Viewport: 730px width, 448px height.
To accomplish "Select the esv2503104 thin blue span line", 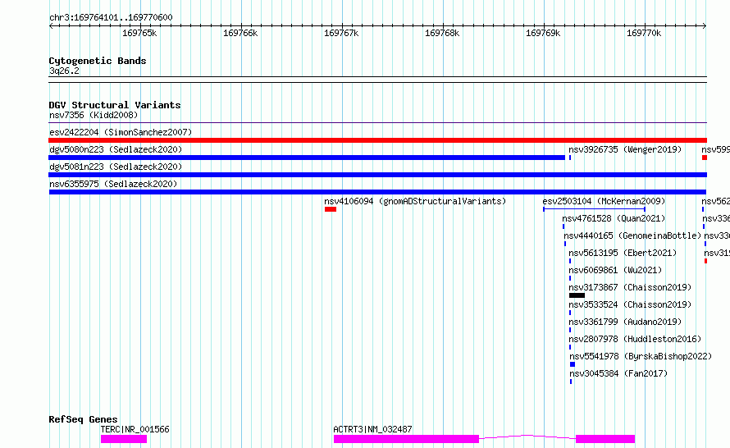I will 594,209.
